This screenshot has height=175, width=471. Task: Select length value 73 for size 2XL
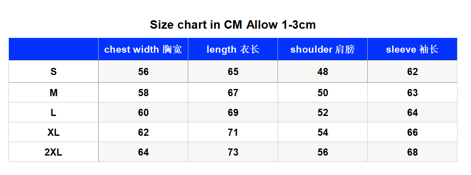[x=233, y=152]
